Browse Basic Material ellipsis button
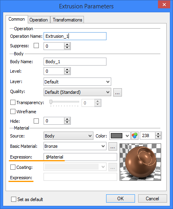 click(112, 146)
